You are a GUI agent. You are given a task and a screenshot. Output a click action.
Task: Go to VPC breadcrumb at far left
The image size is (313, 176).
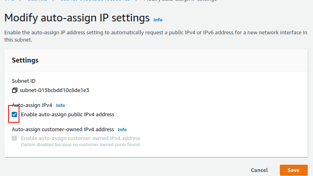tap(9, 0)
